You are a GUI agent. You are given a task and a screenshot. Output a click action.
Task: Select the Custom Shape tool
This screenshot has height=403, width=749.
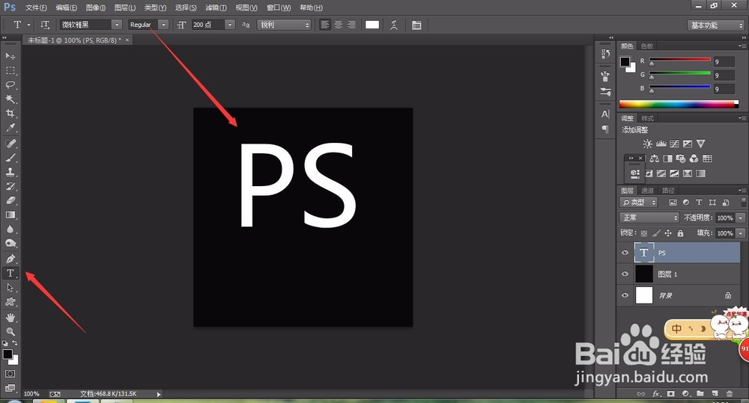click(10, 302)
